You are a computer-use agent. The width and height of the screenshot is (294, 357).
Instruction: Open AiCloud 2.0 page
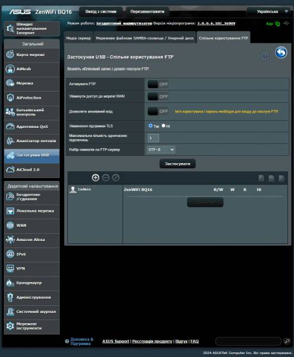pos(32,170)
